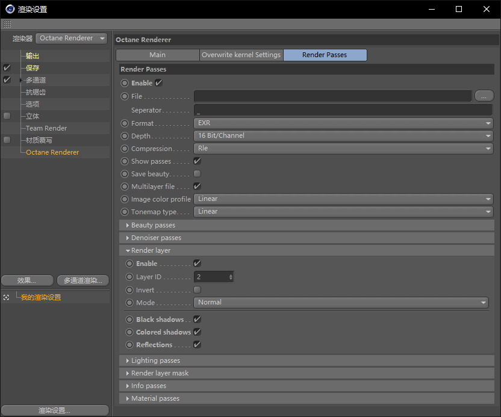The width and height of the screenshot is (501, 417).
Task: Expand the Info passes section
Action: point(307,386)
